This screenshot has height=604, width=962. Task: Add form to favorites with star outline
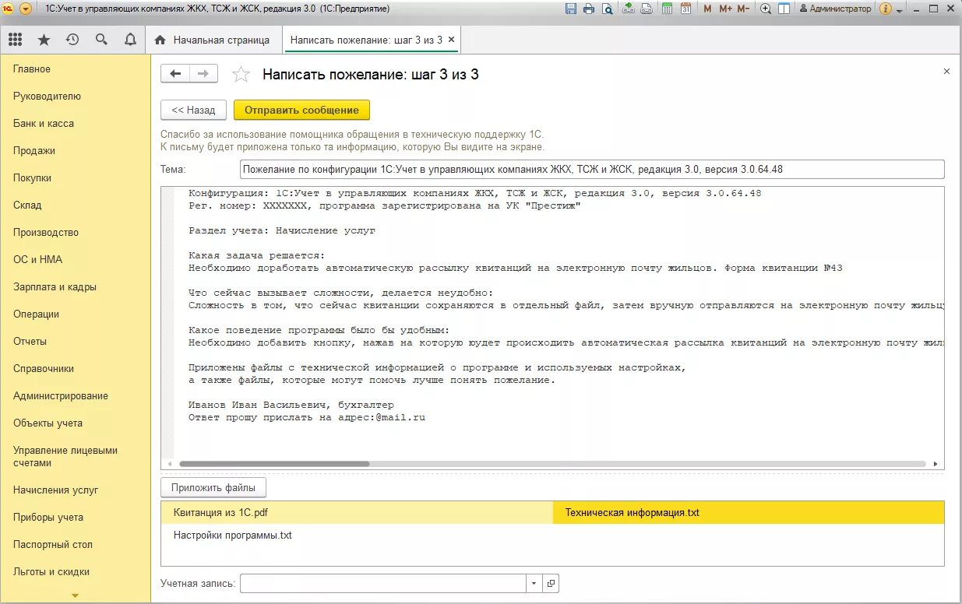241,74
